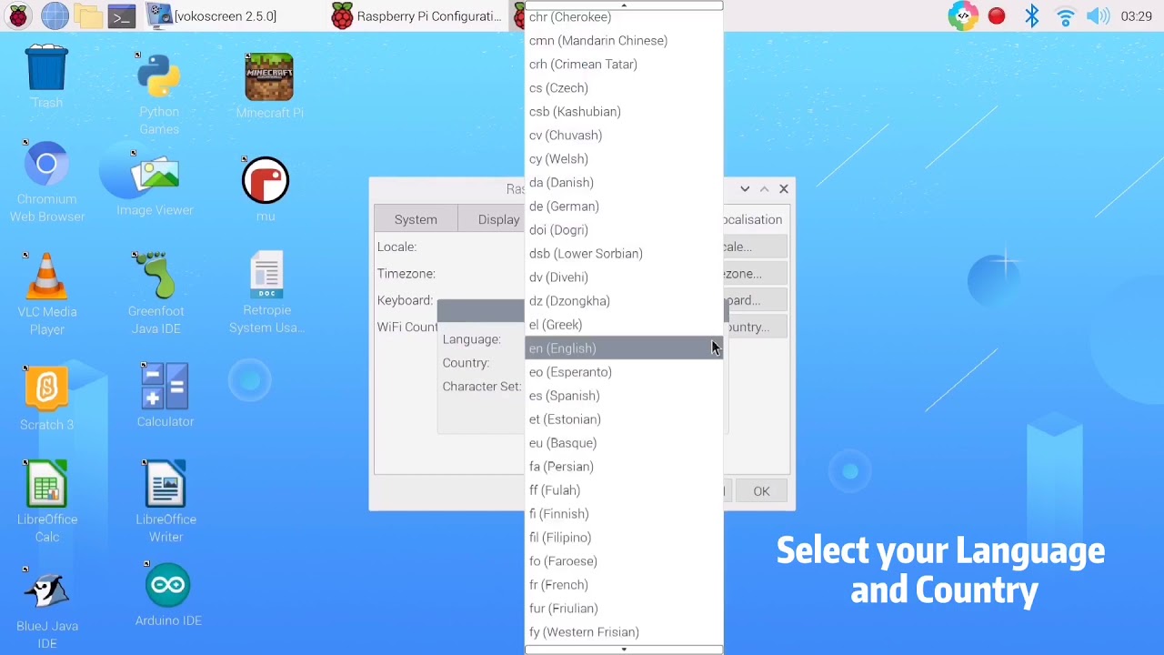The image size is (1164, 655).
Task: Open the file manager folder icon
Action: (x=88, y=15)
